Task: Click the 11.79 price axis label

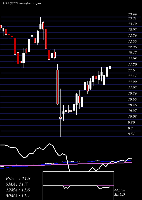Action: coord(133,65)
